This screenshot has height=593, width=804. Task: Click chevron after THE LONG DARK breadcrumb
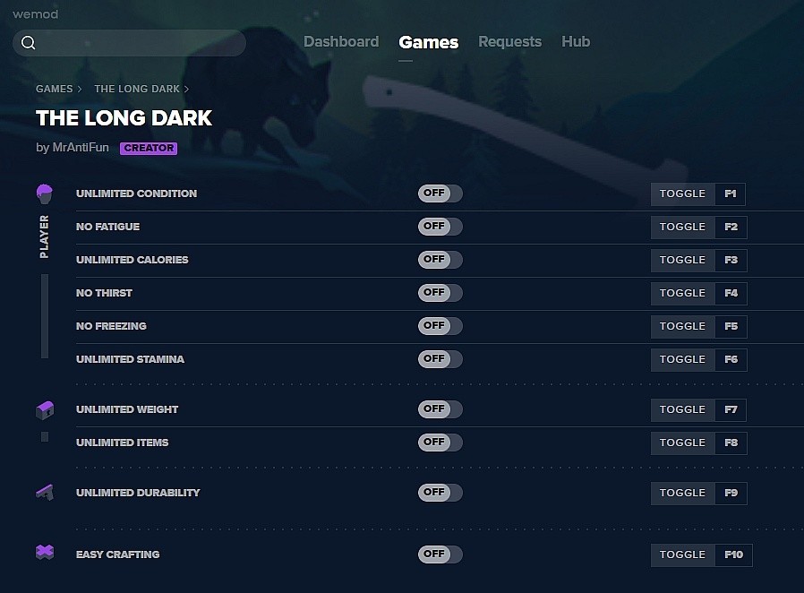coord(186,90)
